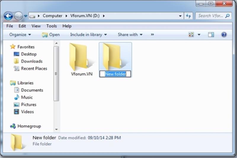Expand the arrow after Vforum.VN (D:)
The width and height of the screenshot is (237, 158).
104,16
